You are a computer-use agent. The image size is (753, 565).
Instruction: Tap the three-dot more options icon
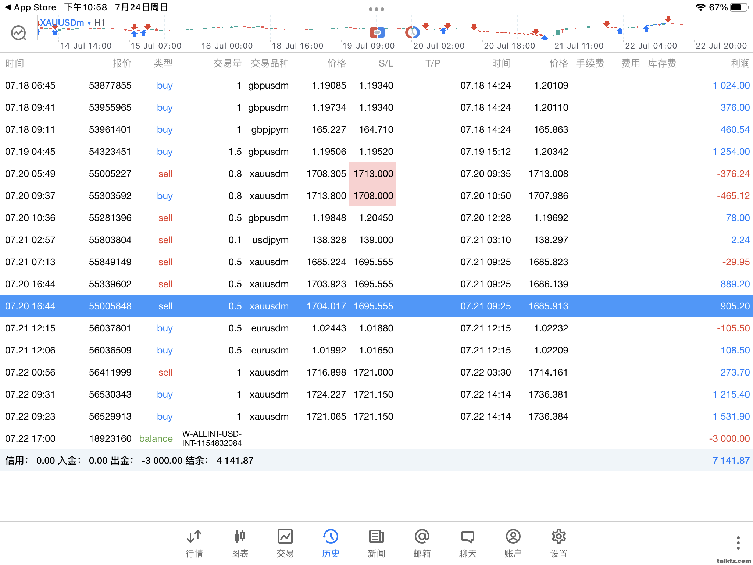point(738,543)
